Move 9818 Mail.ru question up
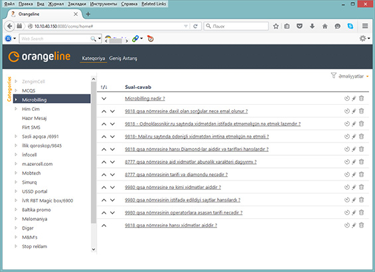 [104, 137]
